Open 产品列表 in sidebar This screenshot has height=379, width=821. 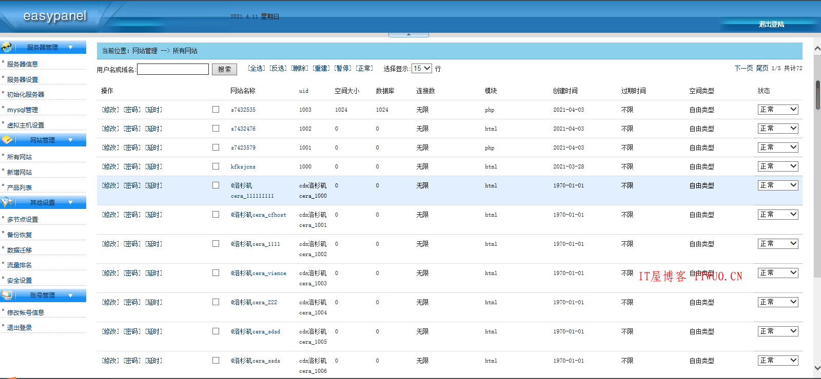[x=19, y=187]
